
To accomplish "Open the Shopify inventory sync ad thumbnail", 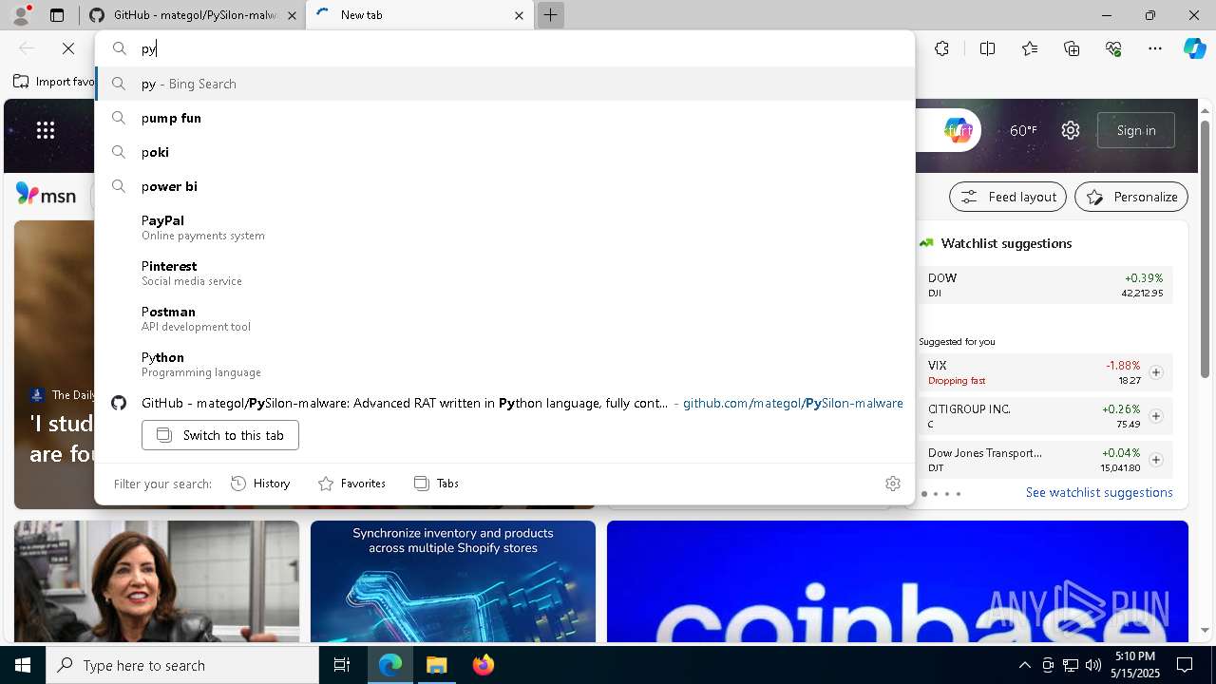I will [x=453, y=581].
